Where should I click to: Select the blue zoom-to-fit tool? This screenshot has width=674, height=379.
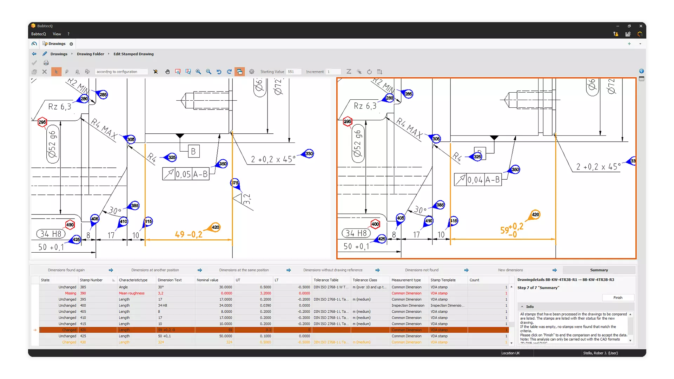pyautogui.click(x=188, y=72)
